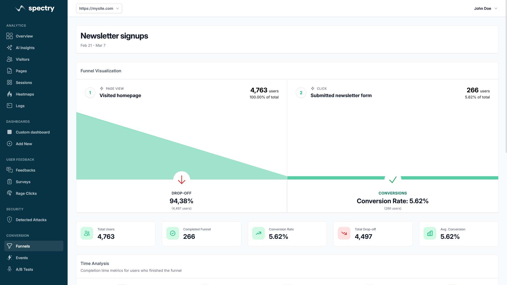
Task: Click the Logs terminal icon
Action: point(10,106)
